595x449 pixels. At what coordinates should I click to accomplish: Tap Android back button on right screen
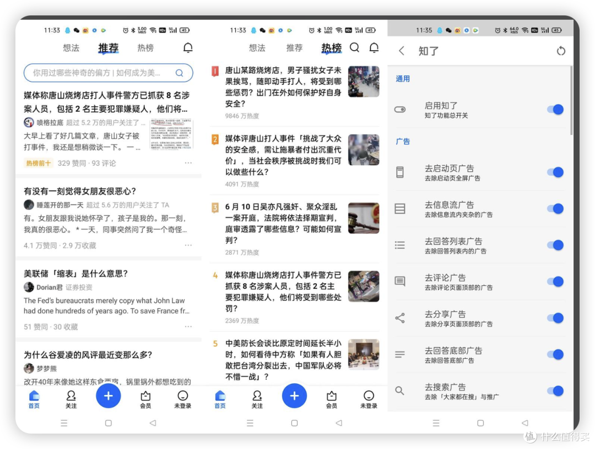pos(525,423)
